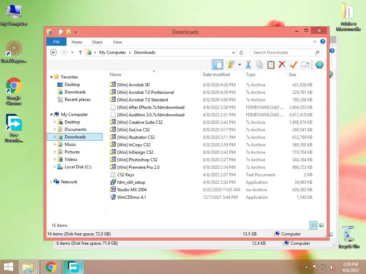Click the folder options toolbar icon

pos(231,65)
